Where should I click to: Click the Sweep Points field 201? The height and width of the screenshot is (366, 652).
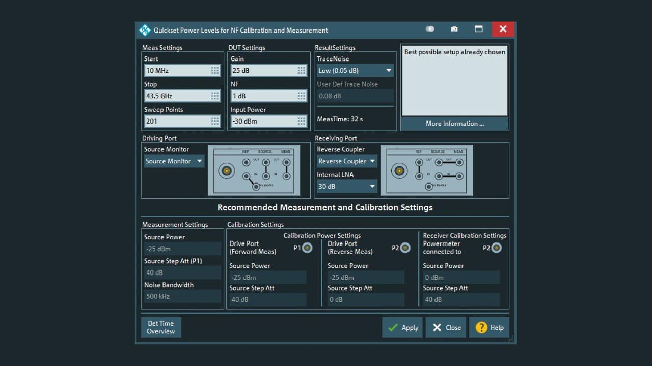pyautogui.click(x=182, y=121)
